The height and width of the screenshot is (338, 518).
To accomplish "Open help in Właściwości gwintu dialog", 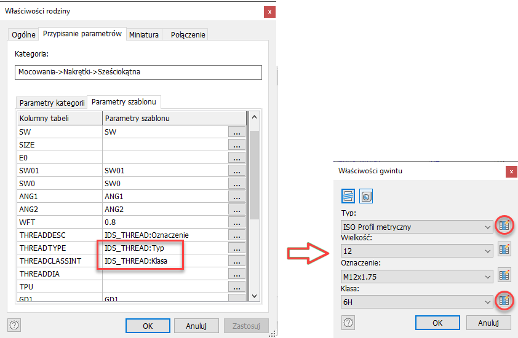I will click(348, 322).
